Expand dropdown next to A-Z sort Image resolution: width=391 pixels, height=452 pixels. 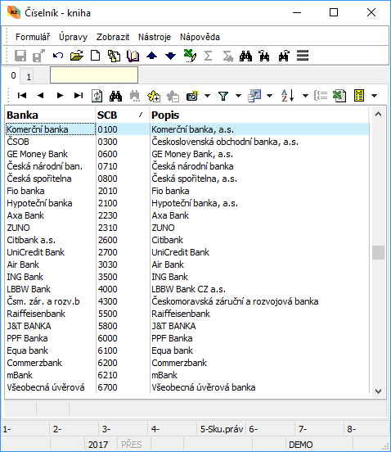pyautogui.click(x=305, y=96)
